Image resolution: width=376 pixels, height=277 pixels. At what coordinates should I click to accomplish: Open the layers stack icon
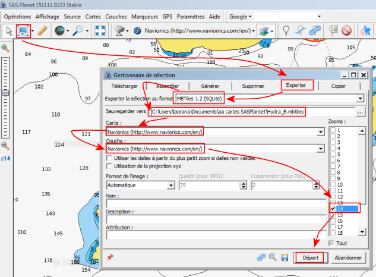[263, 31]
